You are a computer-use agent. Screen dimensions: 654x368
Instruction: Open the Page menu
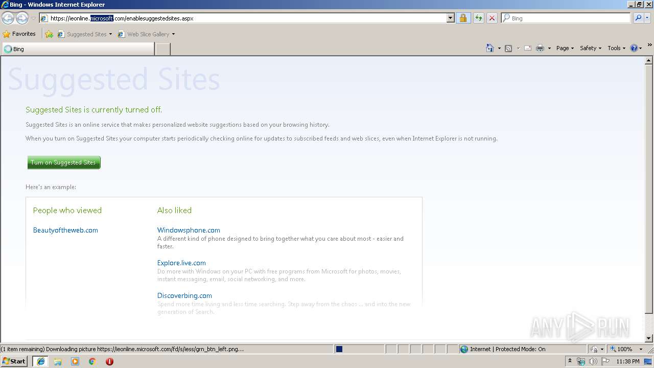coord(565,48)
